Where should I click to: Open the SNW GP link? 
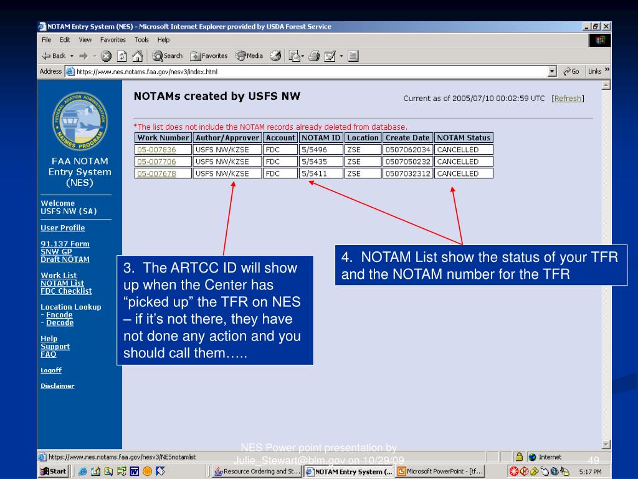coord(56,252)
